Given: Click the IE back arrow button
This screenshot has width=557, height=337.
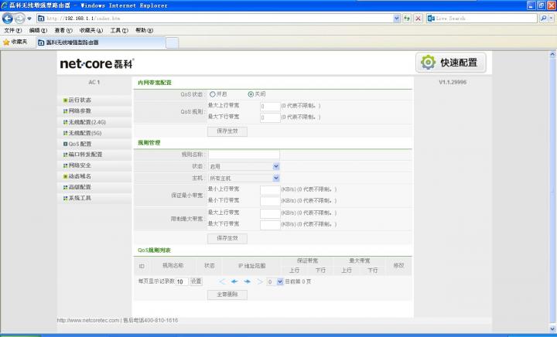Looking at the screenshot, I should 8,18.
